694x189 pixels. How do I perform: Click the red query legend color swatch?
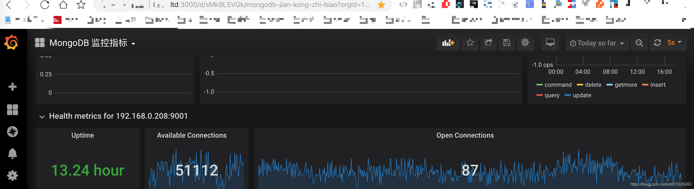[539, 95]
